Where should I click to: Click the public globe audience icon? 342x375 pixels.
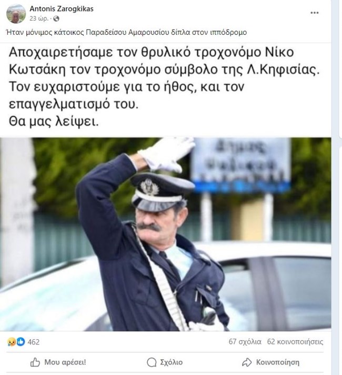56,18
